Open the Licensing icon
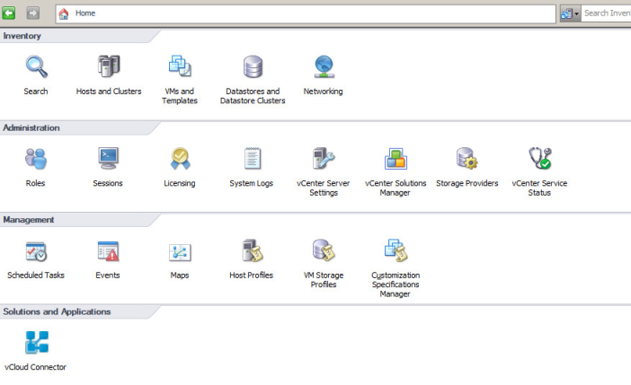 point(180,158)
